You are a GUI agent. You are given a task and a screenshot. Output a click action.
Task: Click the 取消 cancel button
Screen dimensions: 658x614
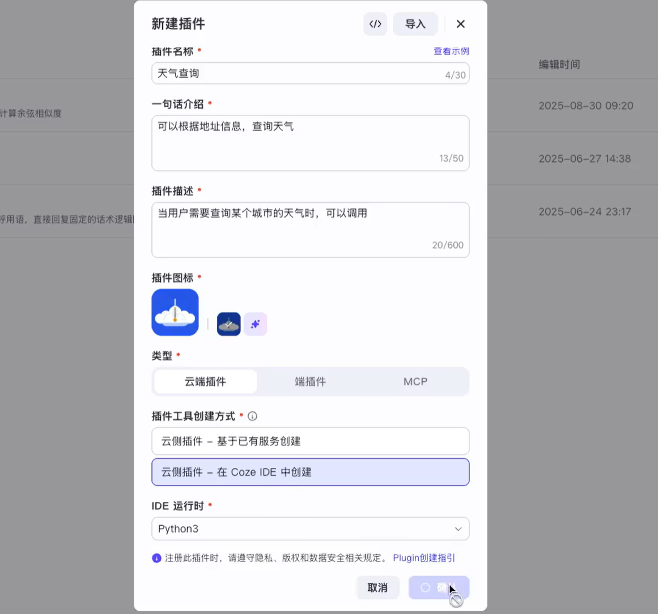[377, 587]
